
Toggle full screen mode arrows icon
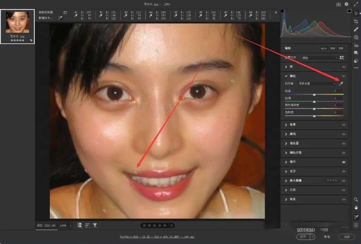coord(356,4)
